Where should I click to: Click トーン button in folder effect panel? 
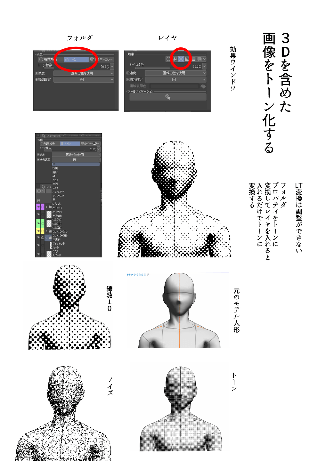pyautogui.click(x=76, y=59)
